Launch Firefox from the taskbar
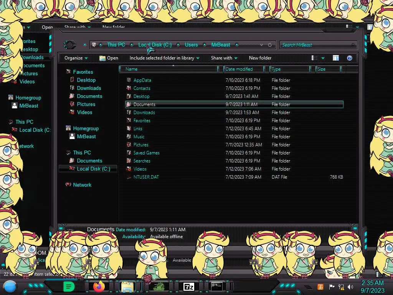 tap(99, 287)
